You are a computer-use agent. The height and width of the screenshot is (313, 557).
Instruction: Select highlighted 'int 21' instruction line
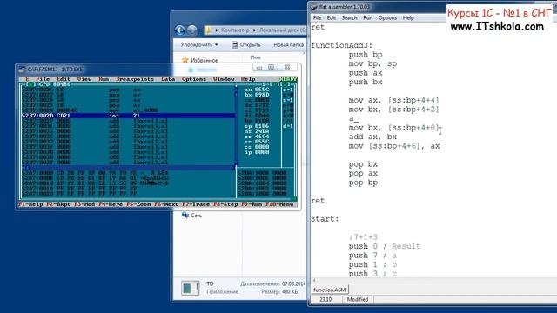click(128, 116)
